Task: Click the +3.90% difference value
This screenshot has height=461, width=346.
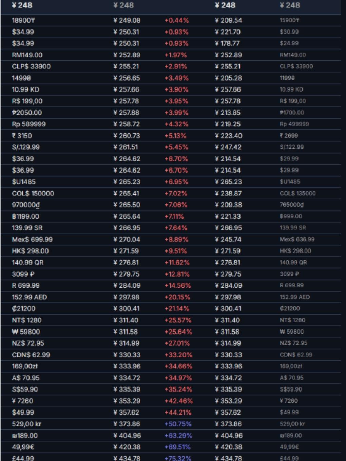Action: point(176,89)
